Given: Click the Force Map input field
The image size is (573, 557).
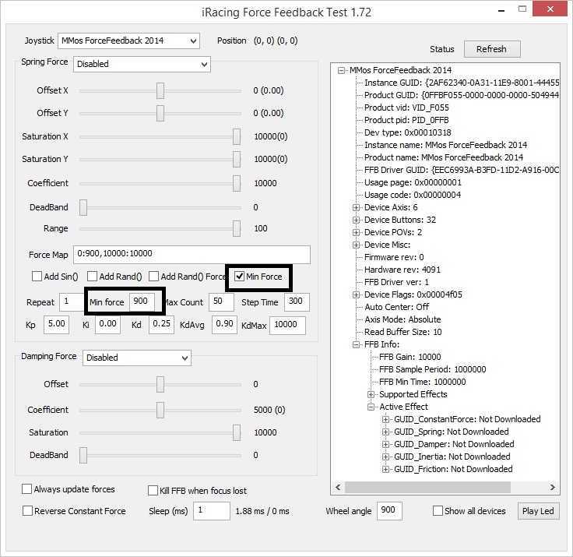Looking at the screenshot, I should click(192, 255).
